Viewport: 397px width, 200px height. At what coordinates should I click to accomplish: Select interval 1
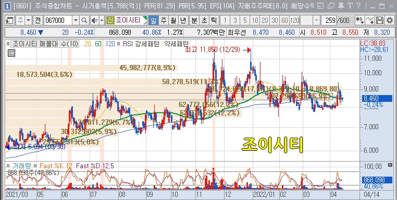tap(225, 20)
